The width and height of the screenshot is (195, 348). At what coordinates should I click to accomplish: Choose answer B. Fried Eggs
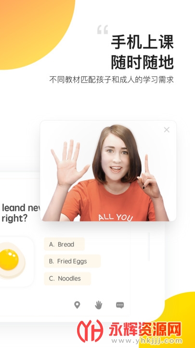tap(72, 261)
